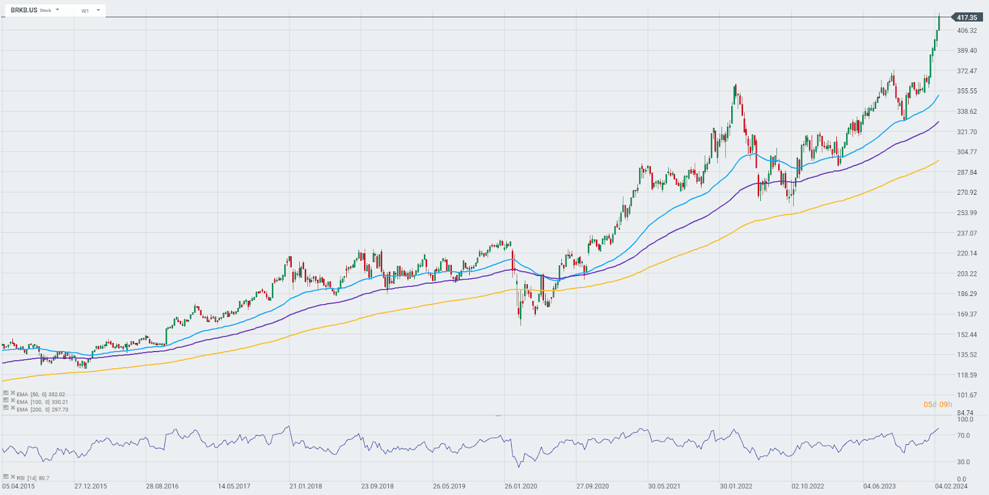Click the 30.0 RSI level label
The width and height of the screenshot is (989, 495).
click(x=963, y=462)
